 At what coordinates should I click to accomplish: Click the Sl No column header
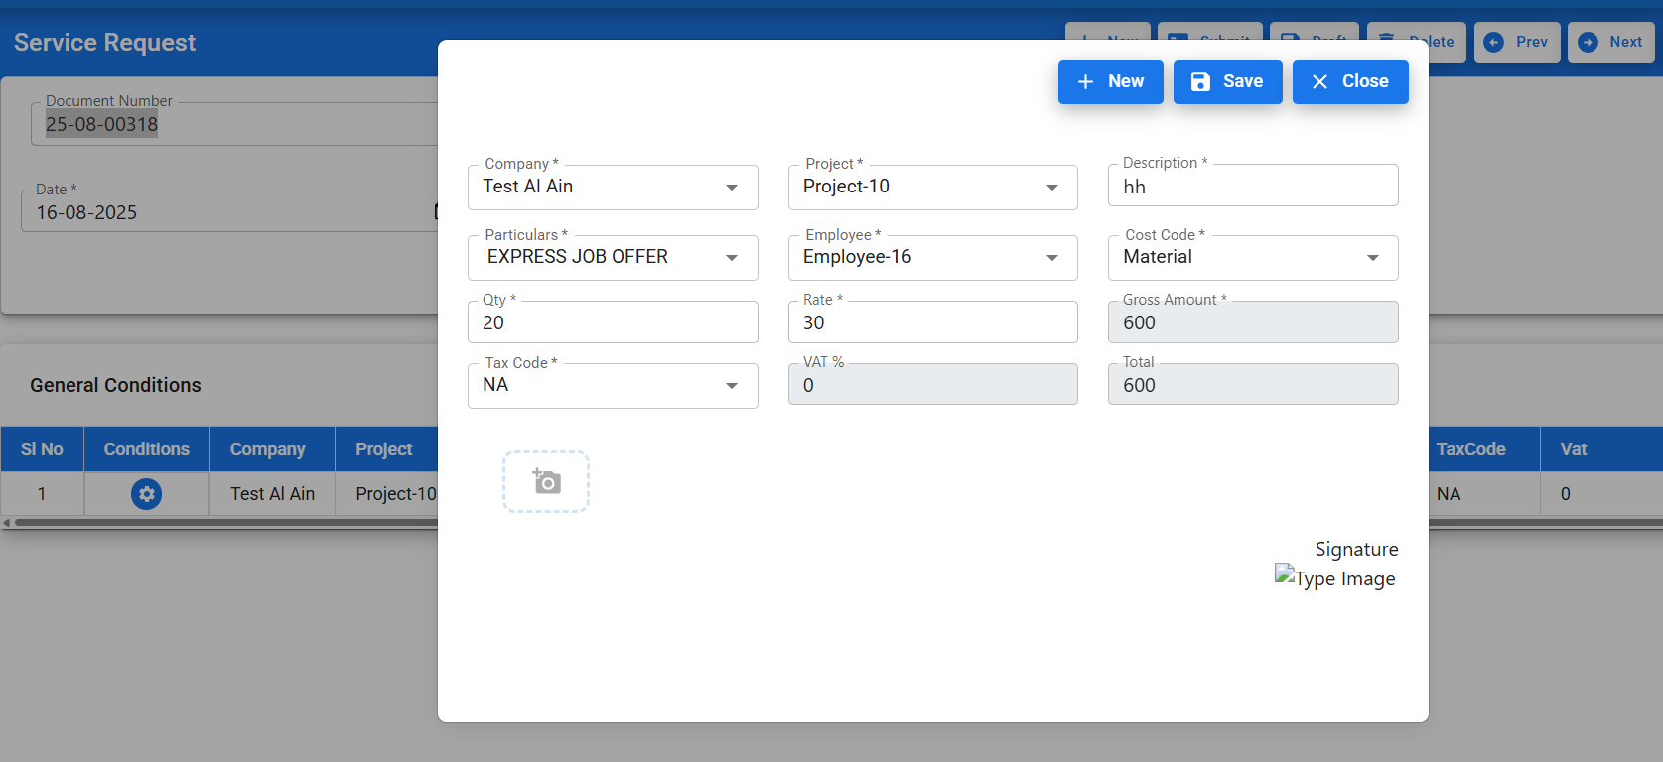click(42, 449)
